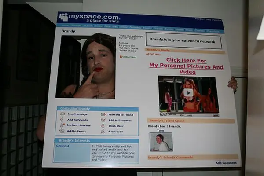
Task: Click the 'Brandy' profile name heading
Action: [68, 31]
